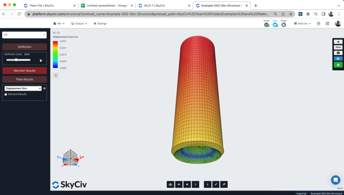Click the apps grid icon in header
The image size is (344, 195).
(327, 24)
